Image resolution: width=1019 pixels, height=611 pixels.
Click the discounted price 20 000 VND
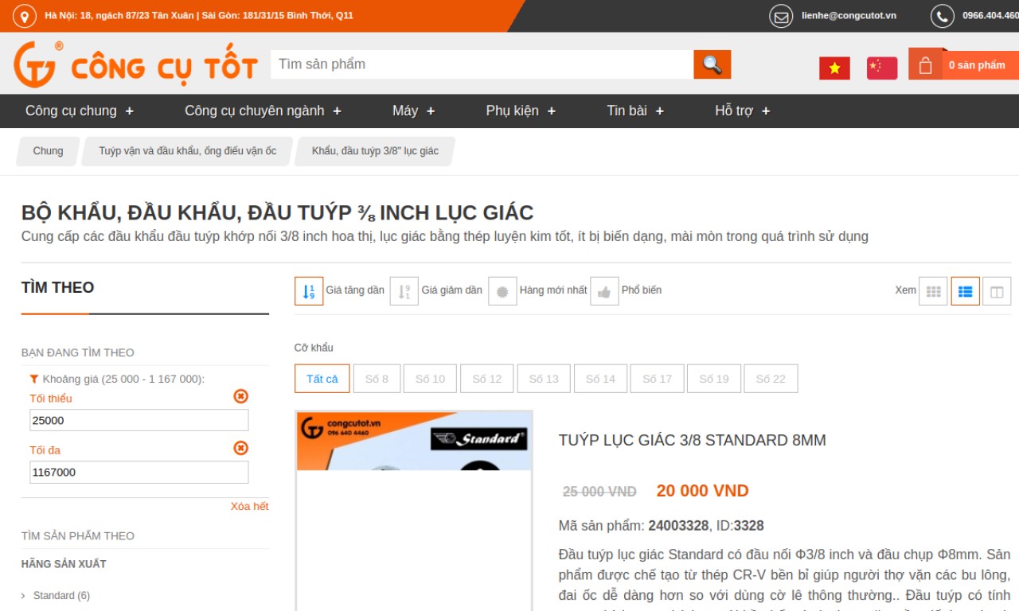(702, 491)
